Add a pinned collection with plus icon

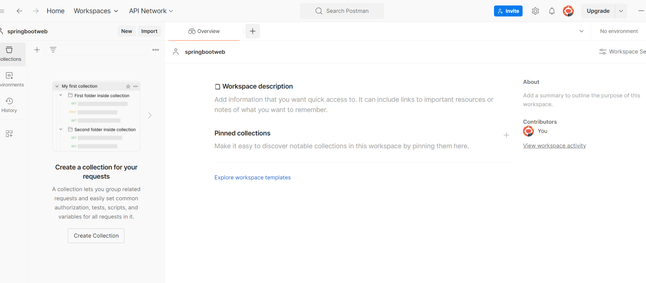[x=506, y=135]
